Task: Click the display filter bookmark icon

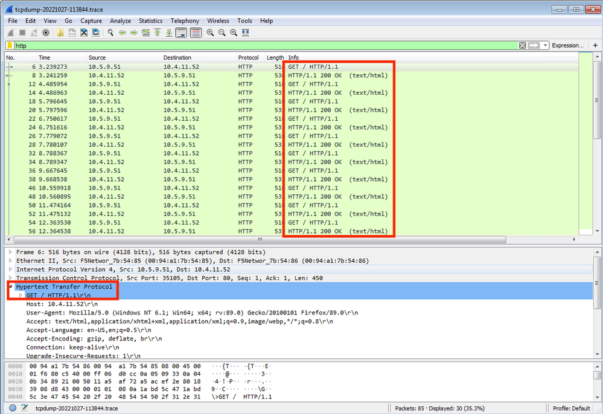Action: pyautogui.click(x=10, y=45)
